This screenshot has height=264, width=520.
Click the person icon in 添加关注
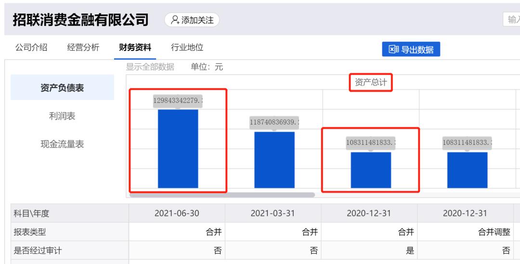(175, 20)
